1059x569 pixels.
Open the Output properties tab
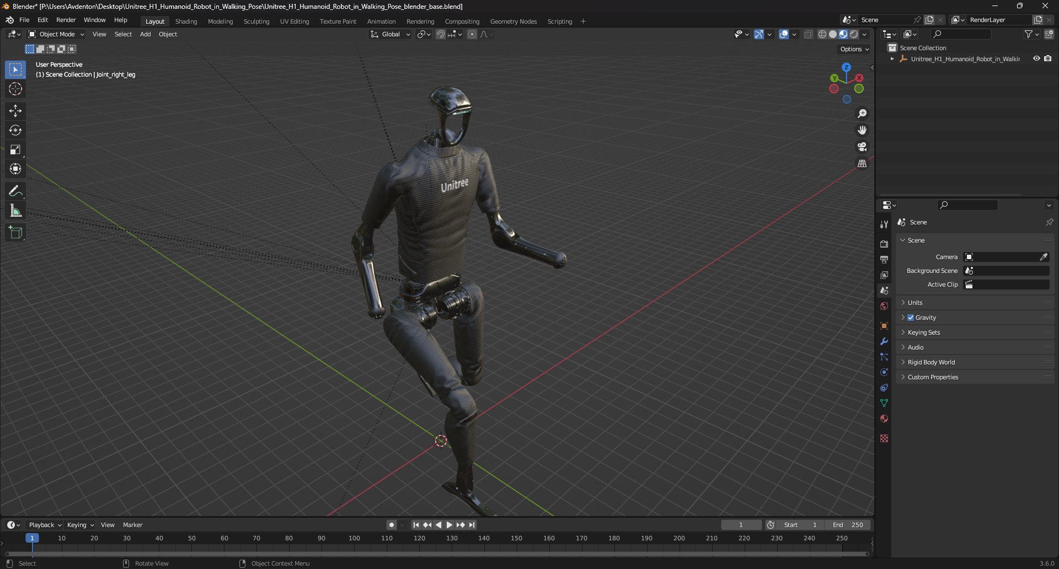click(884, 259)
